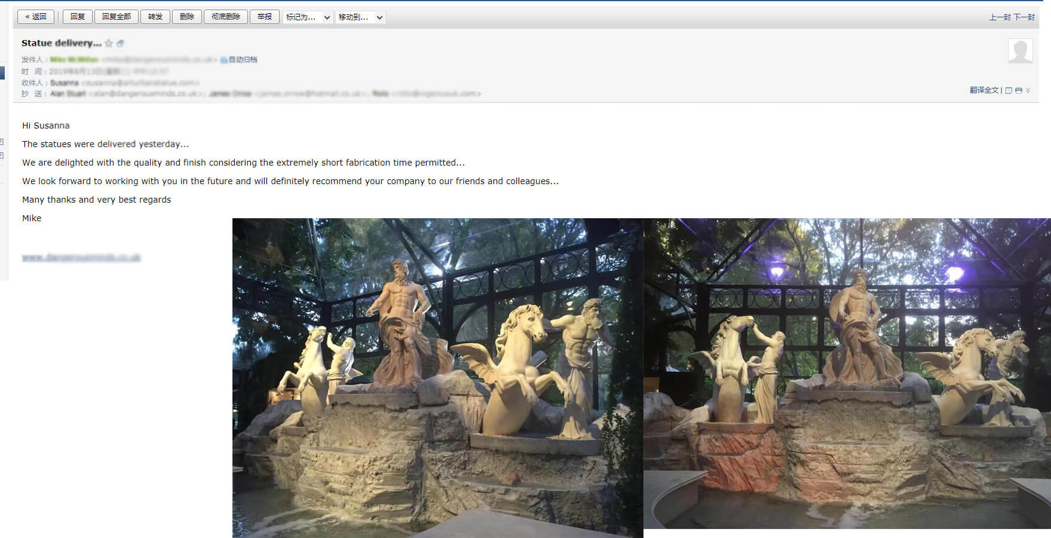The height and width of the screenshot is (538, 1051).
Task: Report the email via 举报
Action: click(264, 17)
